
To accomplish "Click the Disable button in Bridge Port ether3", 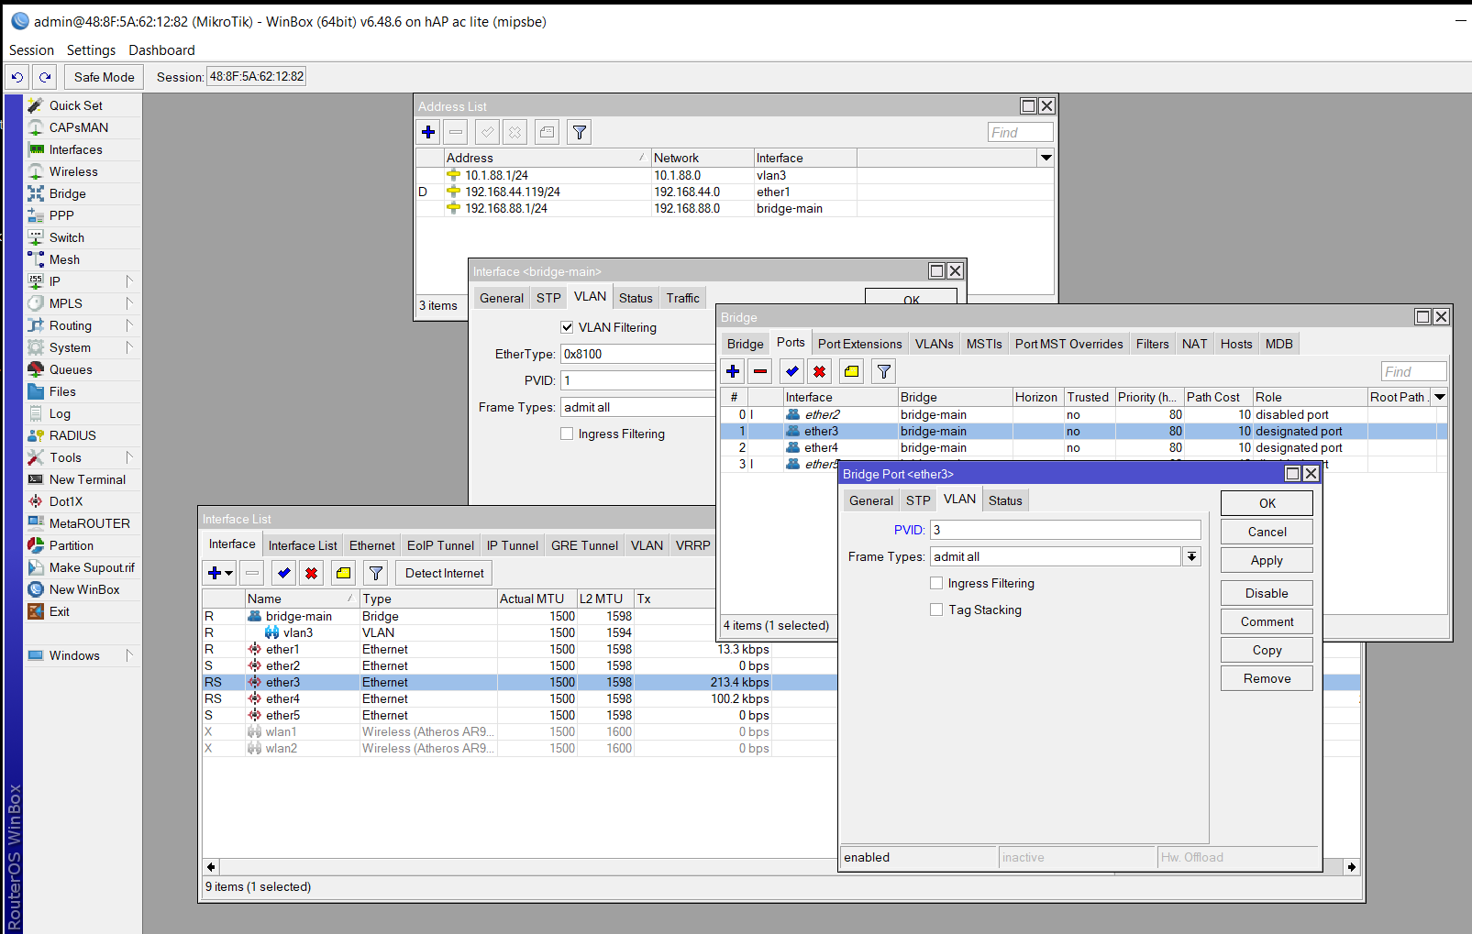I will (x=1267, y=593).
